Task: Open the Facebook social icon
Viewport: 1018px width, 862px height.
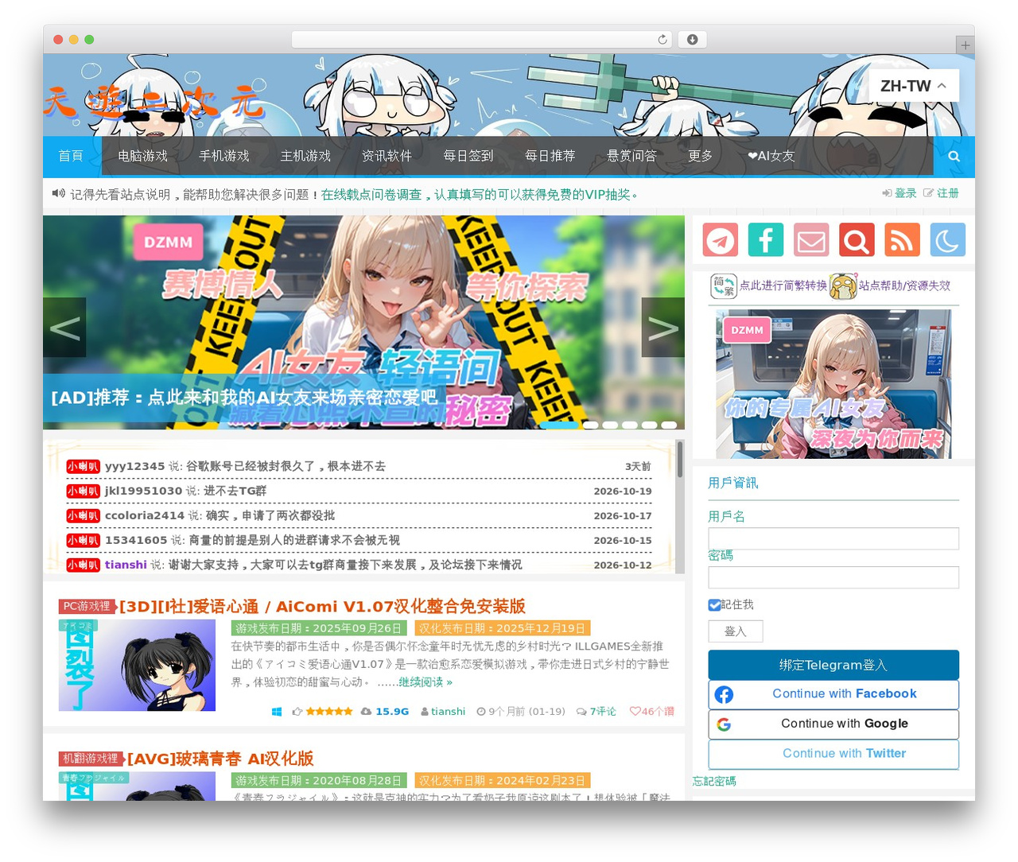Action: pyautogui.click(x=766, y=239)
